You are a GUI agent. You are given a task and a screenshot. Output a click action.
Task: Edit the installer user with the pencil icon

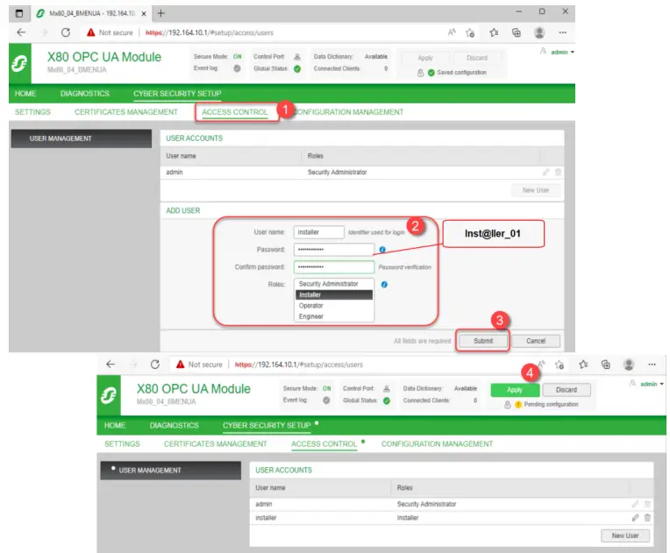pyautogui.click(x=636, y=518)
